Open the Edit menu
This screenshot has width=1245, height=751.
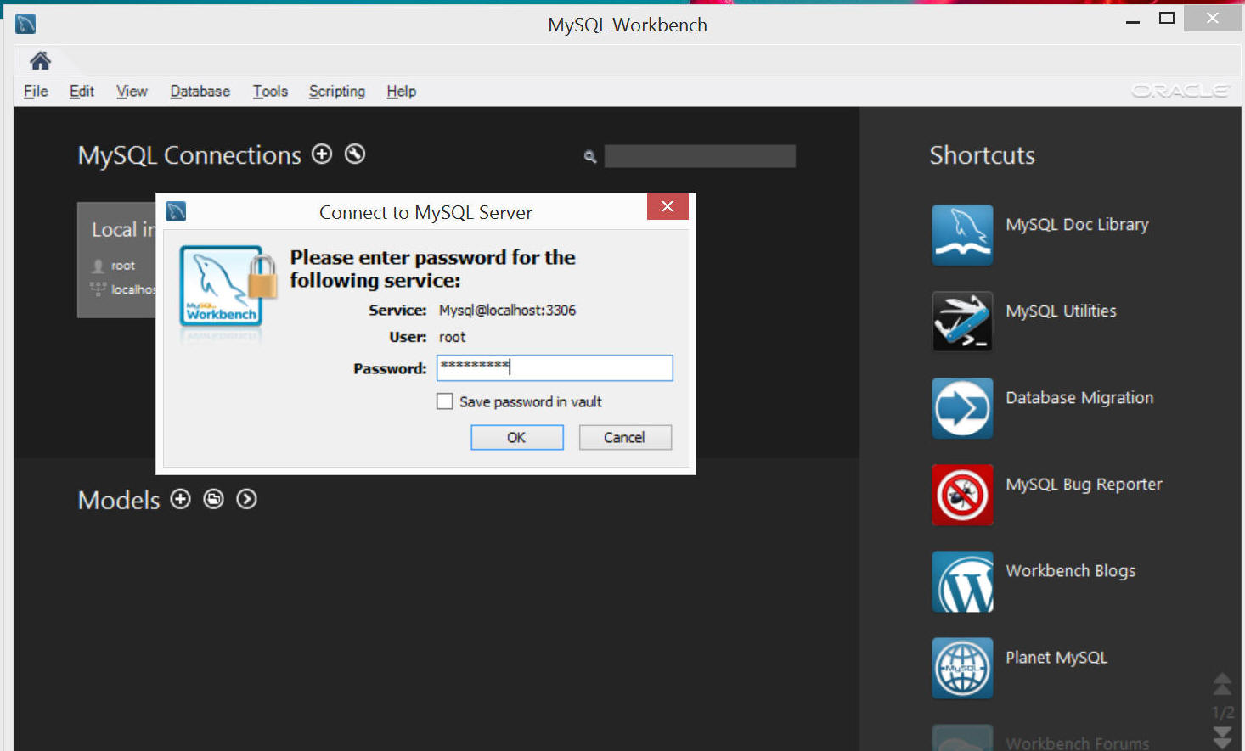(82, 91)
